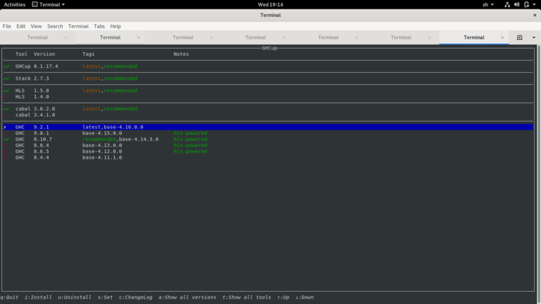Open the clock and calendar panel

270,5
